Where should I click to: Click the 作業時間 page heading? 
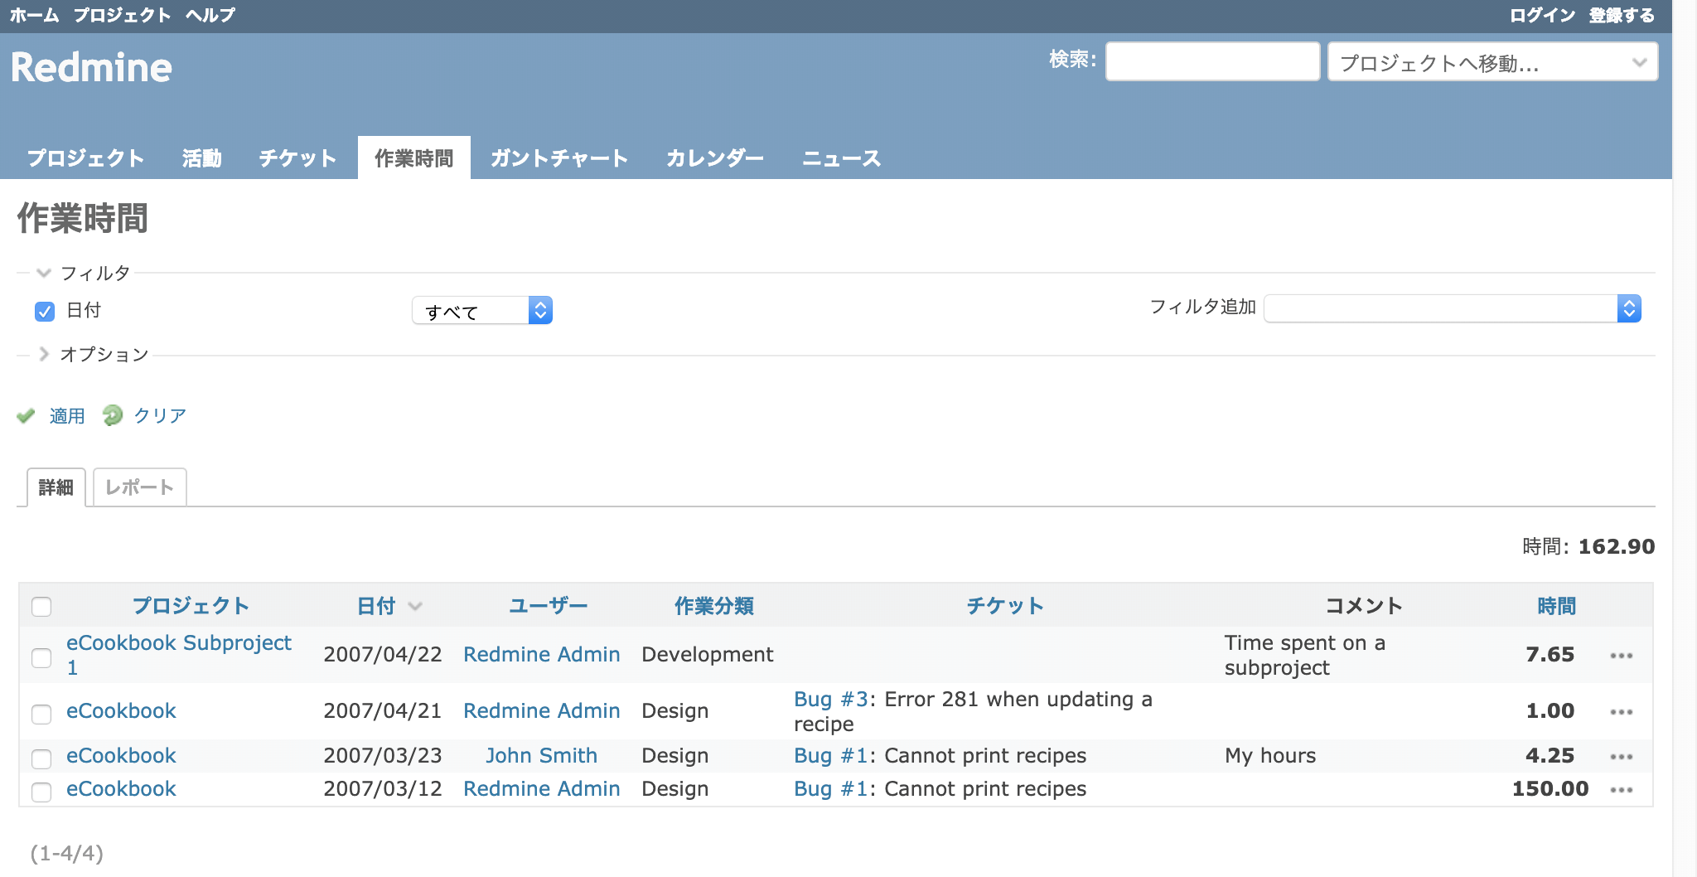(x=83, y=218)
